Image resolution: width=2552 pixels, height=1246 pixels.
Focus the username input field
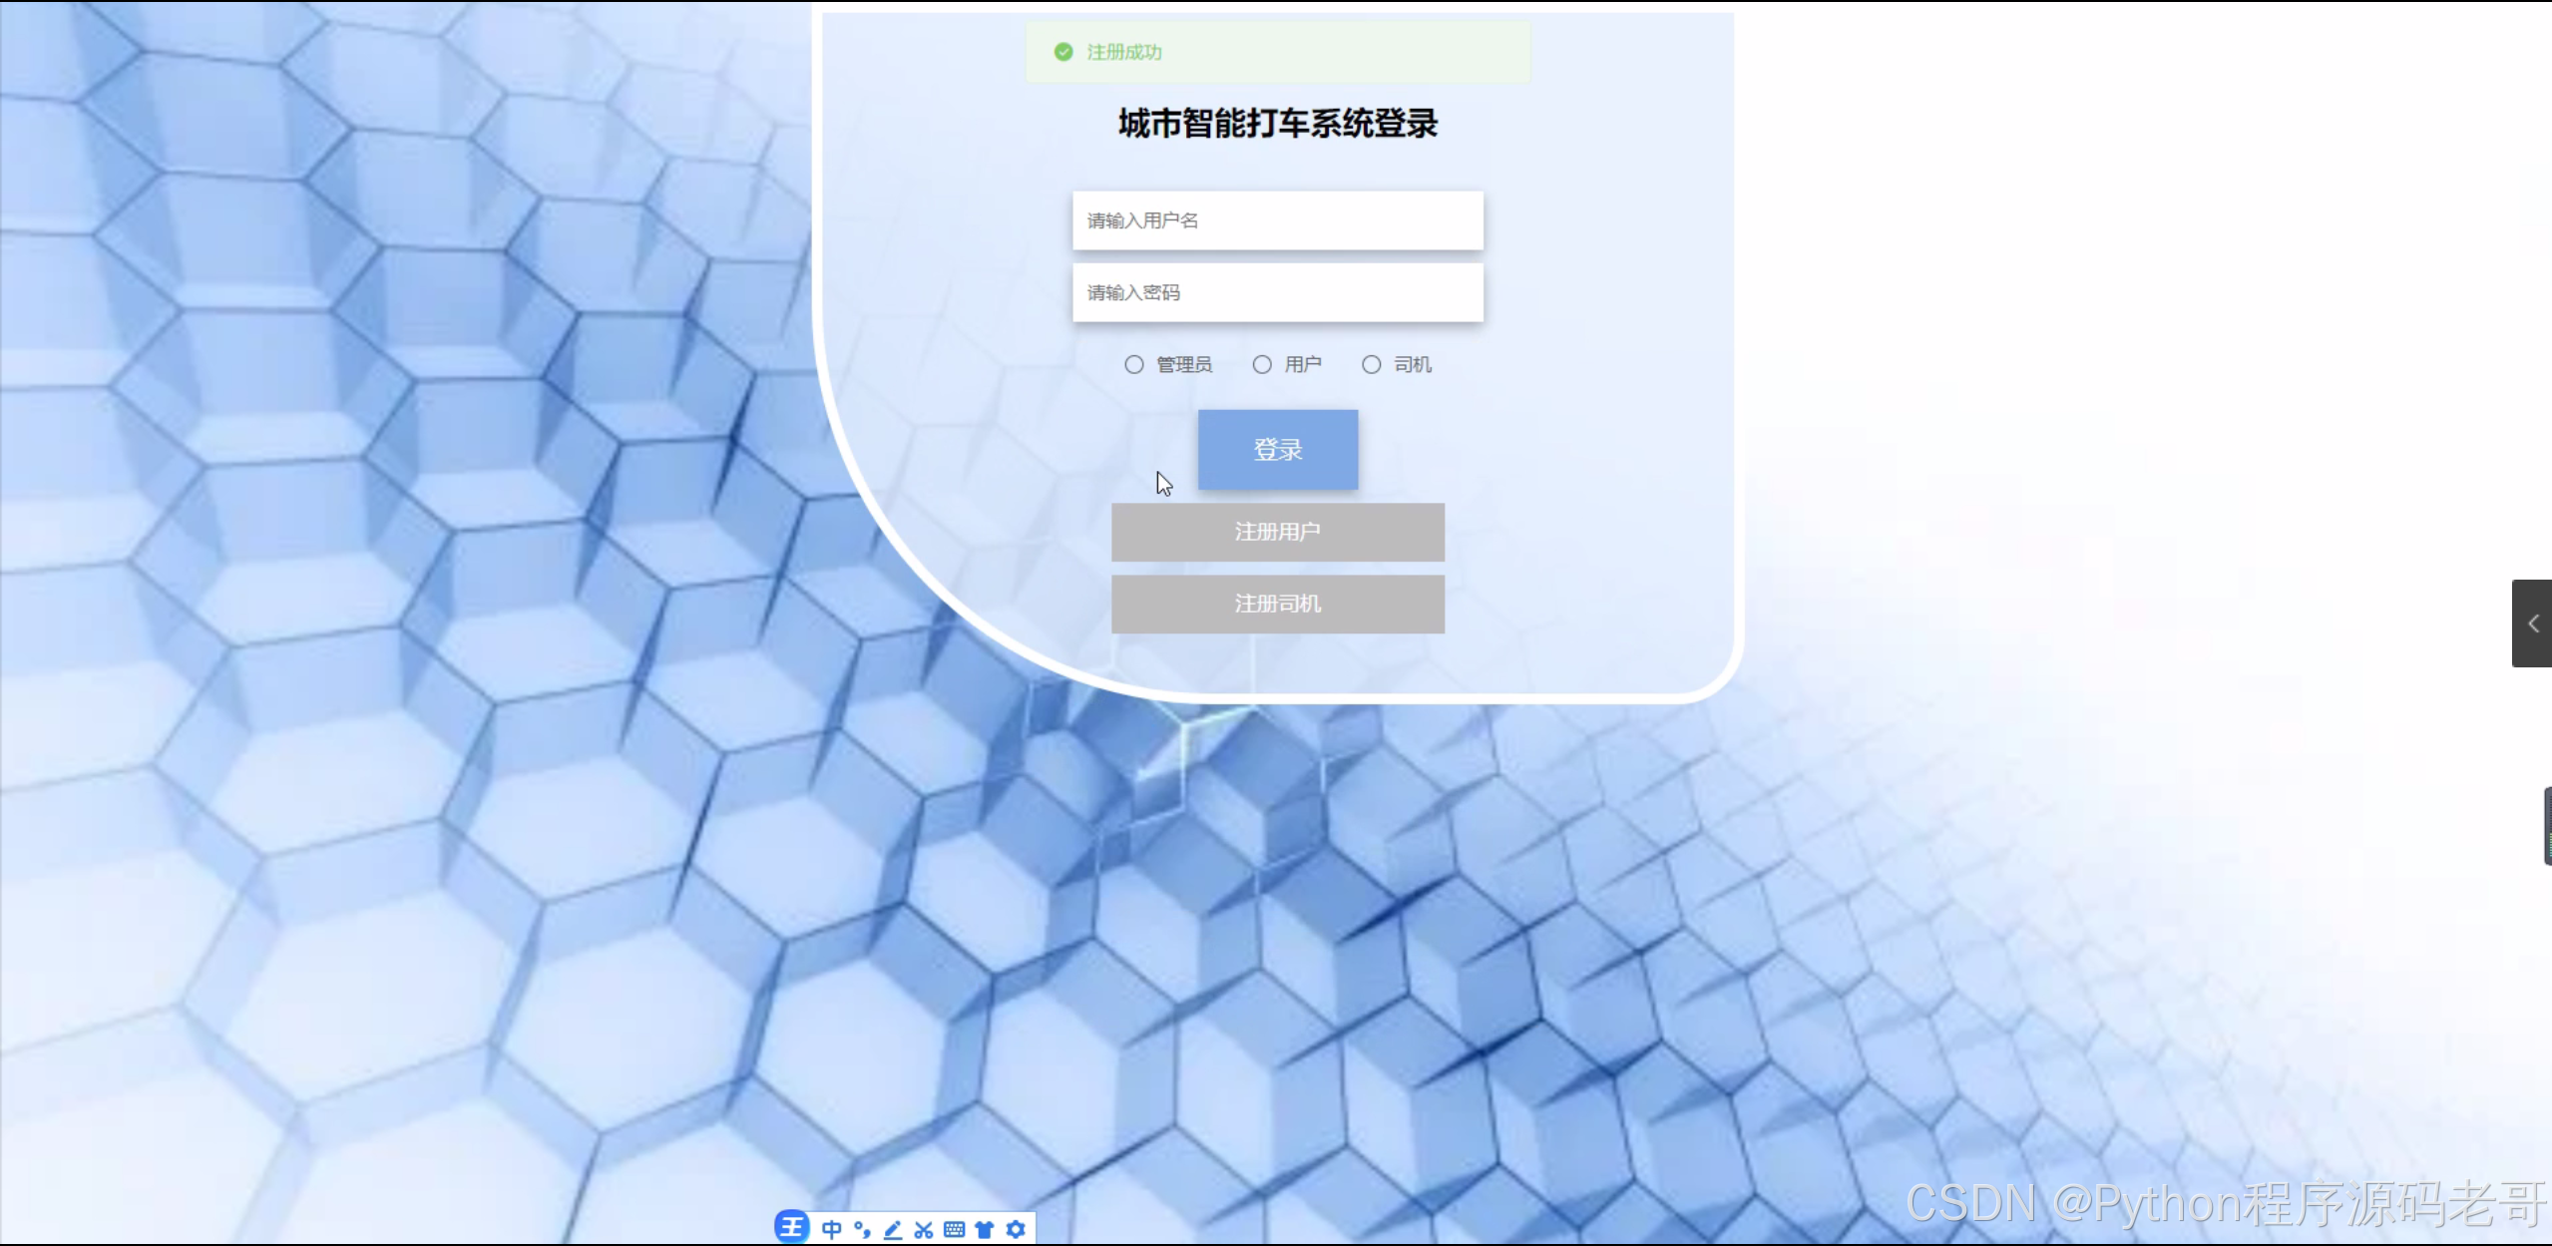click(x=1277, y=220)
